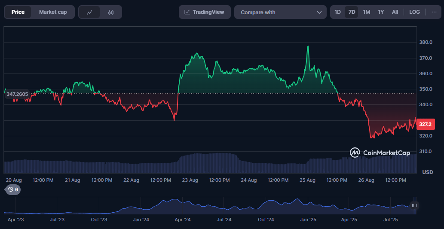Click the 350.0 axis label
The image size is (444, 229).
[426, 89]
